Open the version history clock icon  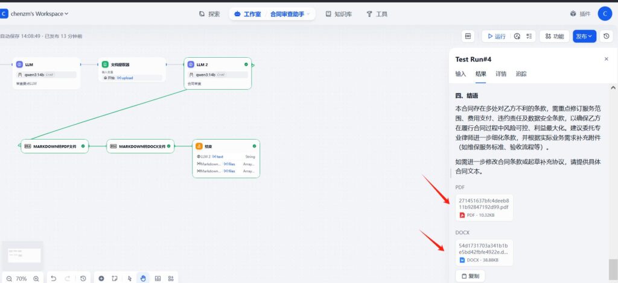[x=606, y=36]
